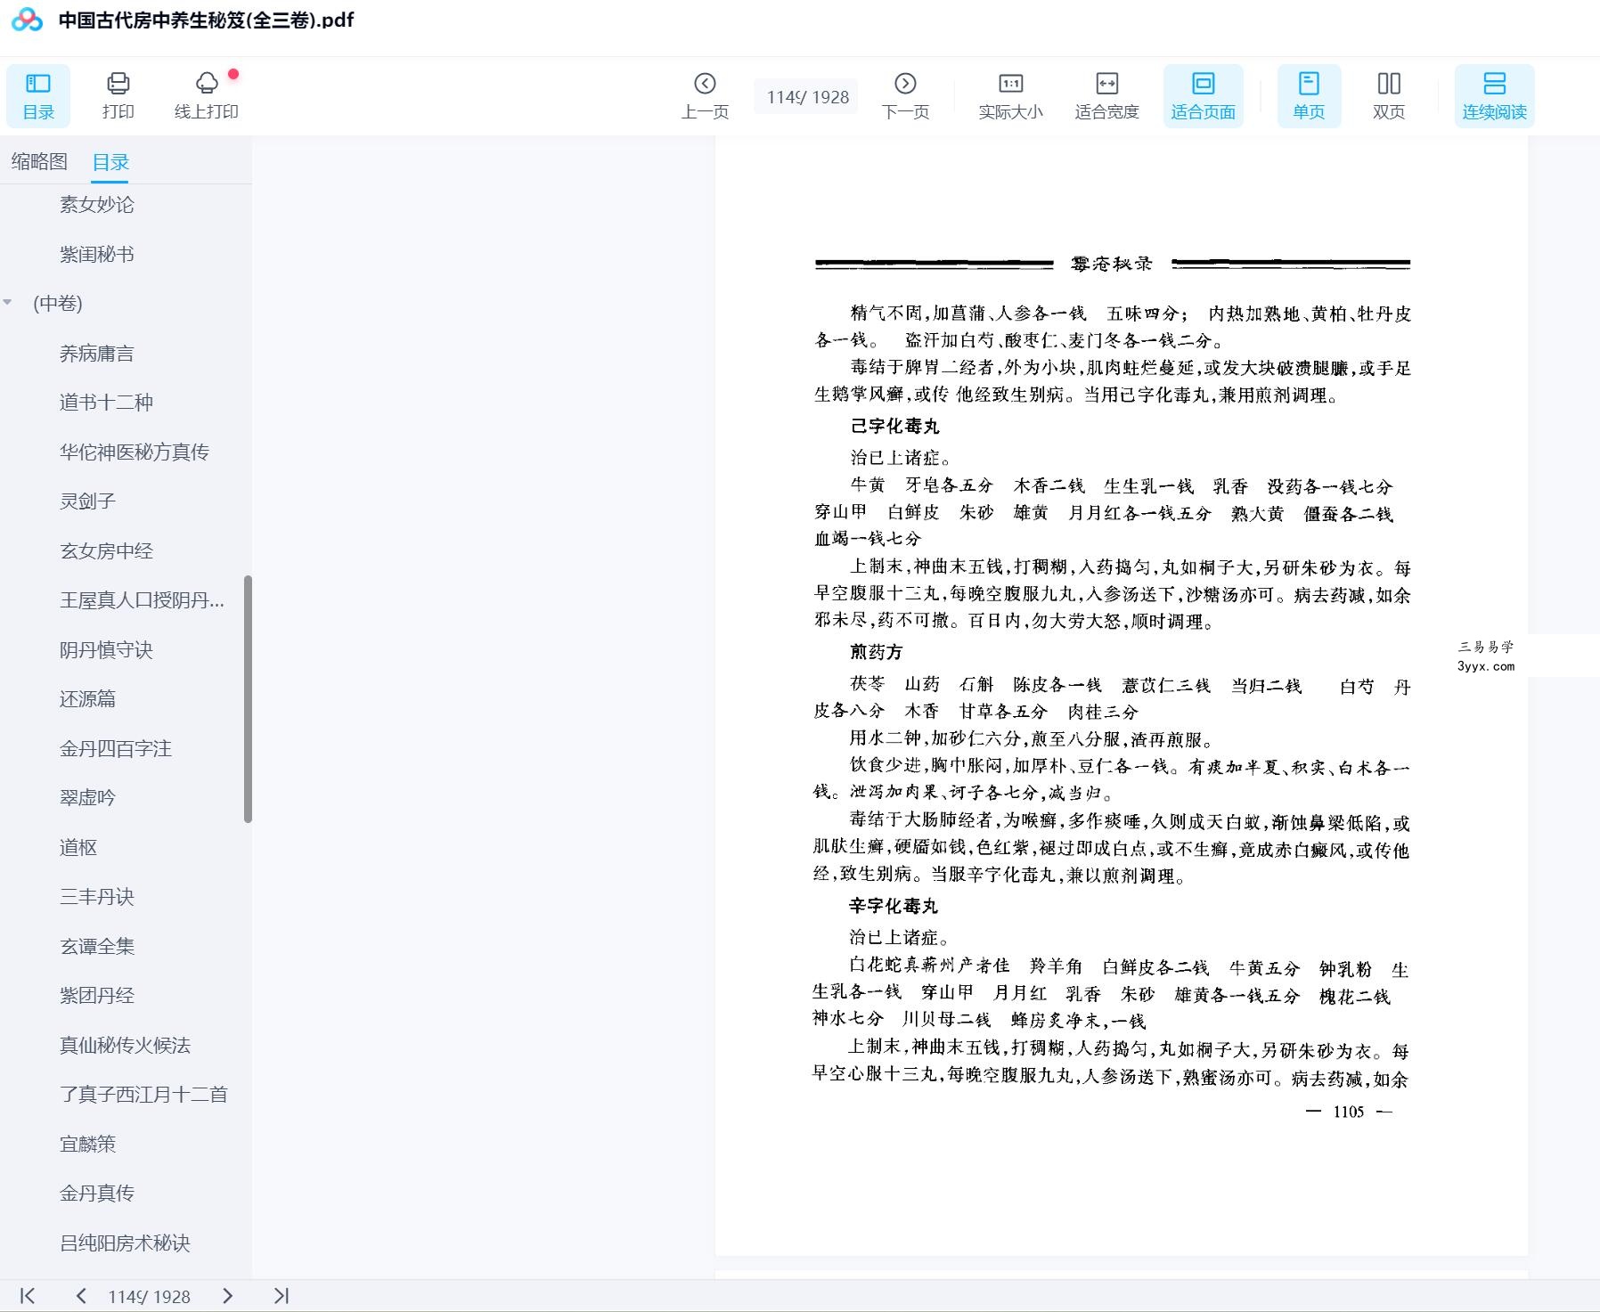Open outline entry 金丹真传
This screenshot has width=1600, height=1312.
(x=97, y=1193)
